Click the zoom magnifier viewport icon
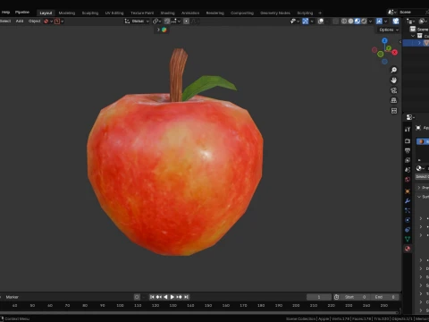 [394, 70]
